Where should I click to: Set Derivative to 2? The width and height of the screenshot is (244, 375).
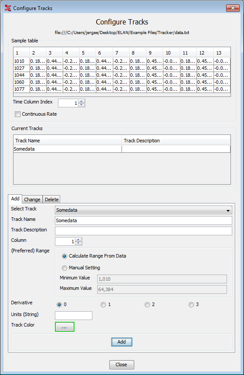pos(147,304)
